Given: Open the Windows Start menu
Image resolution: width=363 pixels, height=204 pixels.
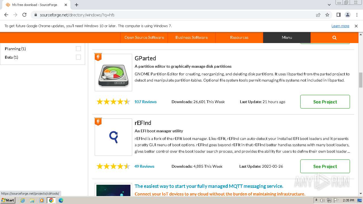Looking at the screenshot, I should 8,200.
